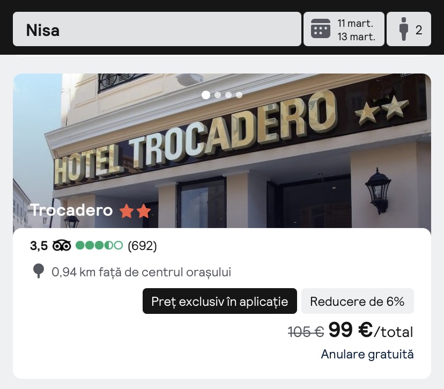Click the guest person icon
The width and height of the screenshot is (444, 389).
(404, 29)
